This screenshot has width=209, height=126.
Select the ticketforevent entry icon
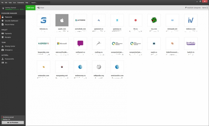(172, 43)
